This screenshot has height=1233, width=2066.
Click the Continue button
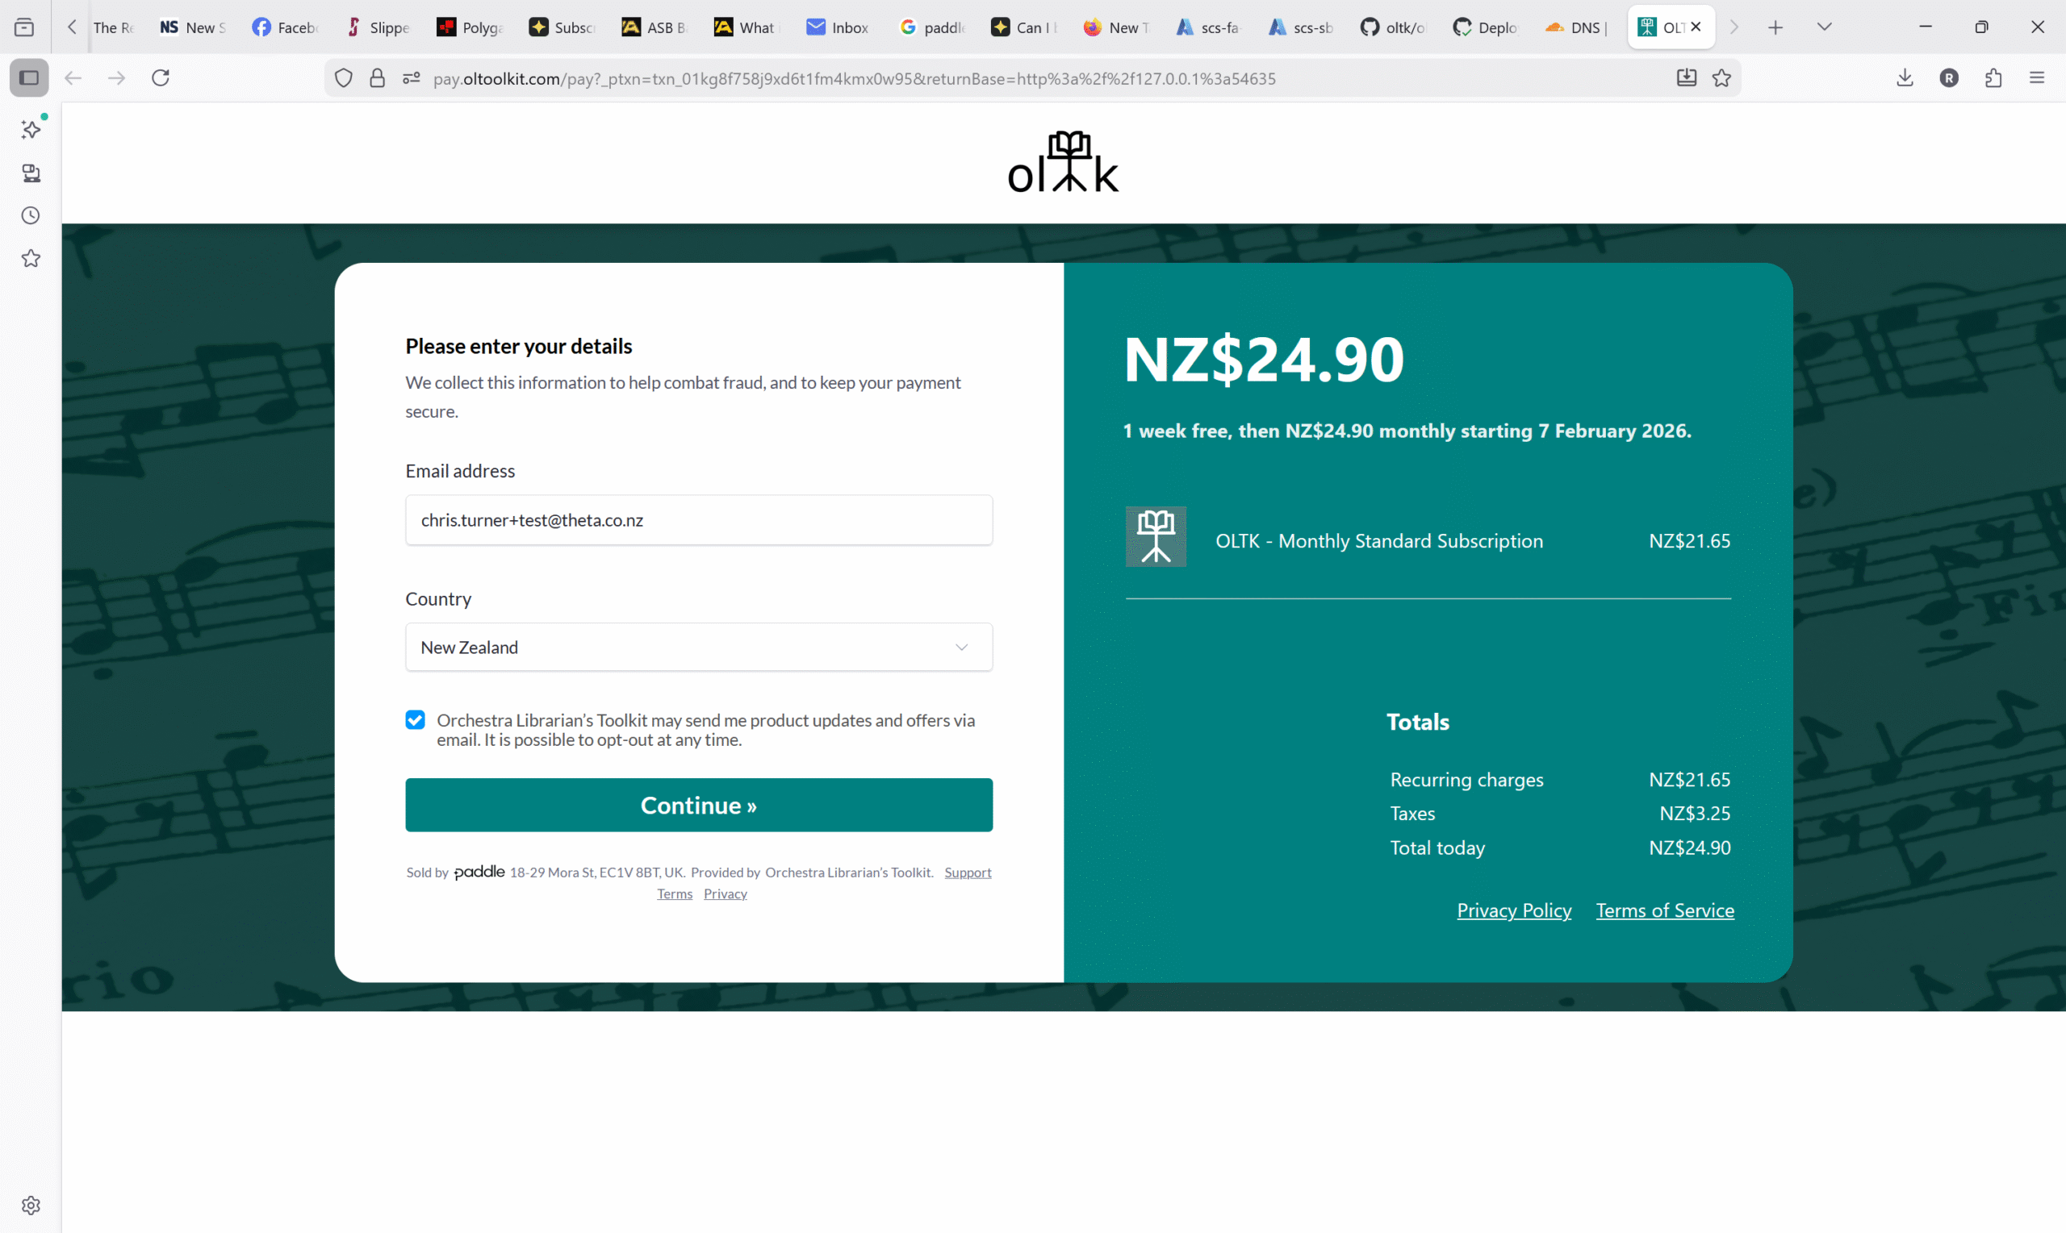click(698, 805)
